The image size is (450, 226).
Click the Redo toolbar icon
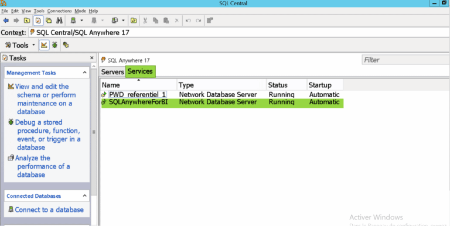(x=198, y=20)
